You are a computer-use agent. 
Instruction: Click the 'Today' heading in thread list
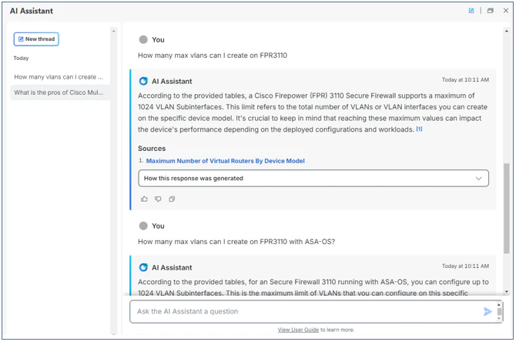tap(21, 59)
